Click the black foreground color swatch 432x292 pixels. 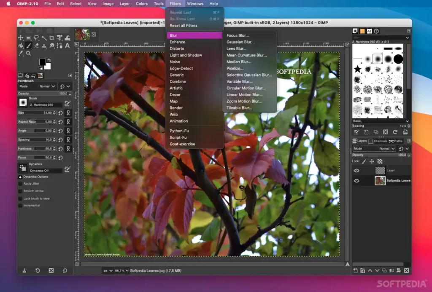click(x=42, y=62)
